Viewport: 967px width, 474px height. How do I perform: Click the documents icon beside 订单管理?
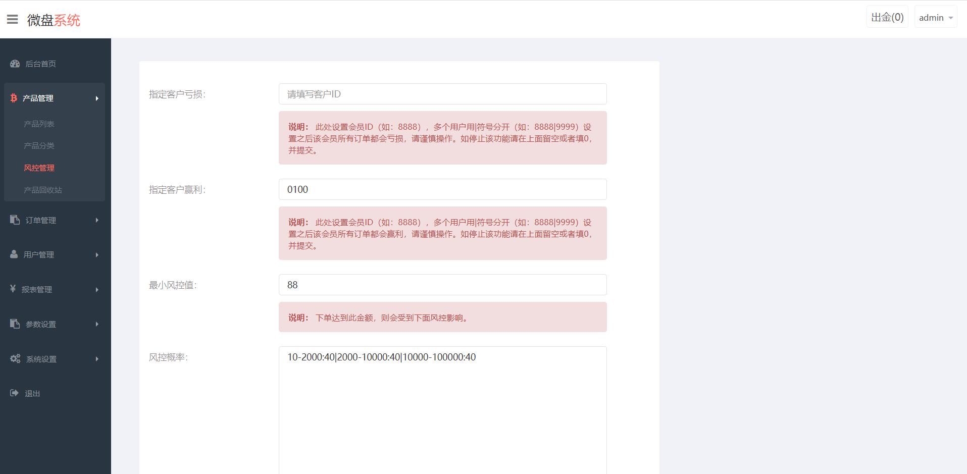(x=15, y=220)
